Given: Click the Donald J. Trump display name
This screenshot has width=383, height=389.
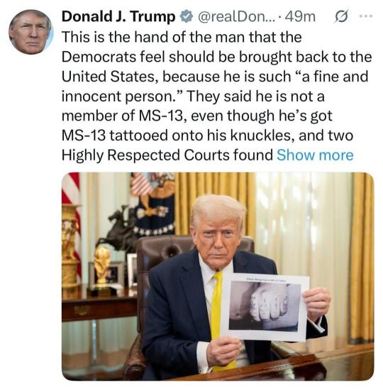Looking at the screenshot, I should point(118,17).
